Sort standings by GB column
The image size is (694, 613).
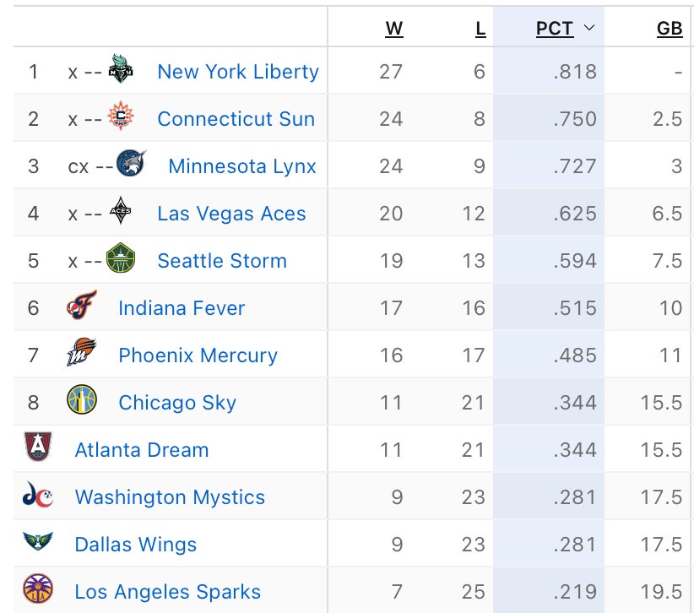pyautogui.click(x=669, y=28)
